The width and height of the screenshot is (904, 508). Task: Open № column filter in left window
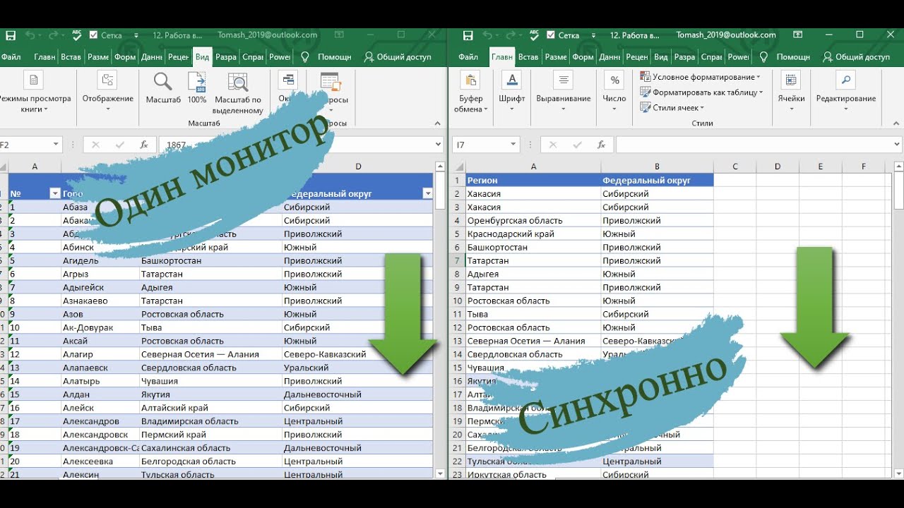coord(55,193)
